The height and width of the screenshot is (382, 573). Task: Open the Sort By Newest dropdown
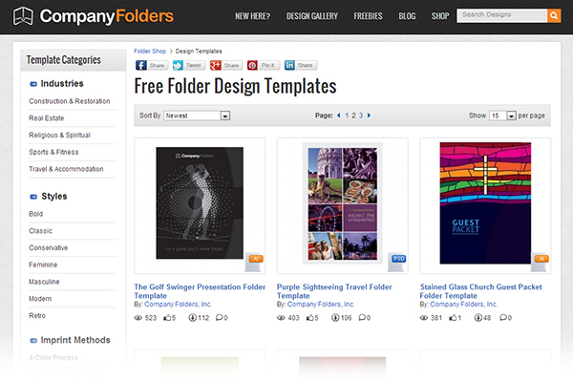(x=197, y=116)
